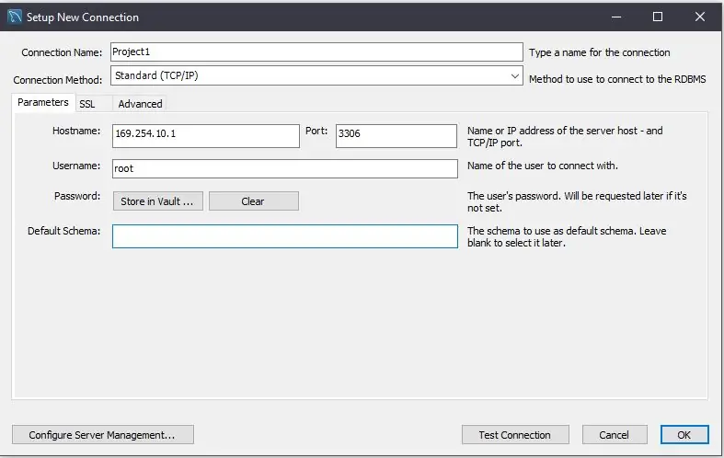This screenshot has width=724, height=458.
Task: Confirm the connection with OK
Action: point(684,435)
